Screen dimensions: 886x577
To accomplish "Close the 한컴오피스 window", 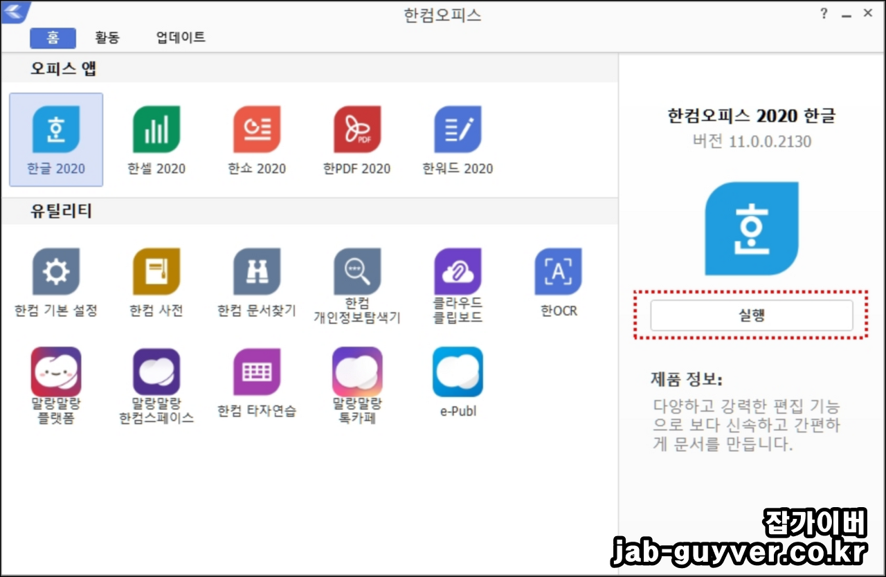I will (x=868, y=13).
